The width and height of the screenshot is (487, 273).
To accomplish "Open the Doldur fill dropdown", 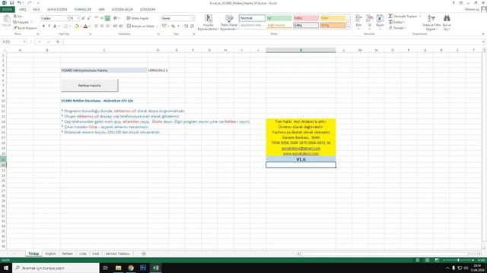I will coord(397,22).
